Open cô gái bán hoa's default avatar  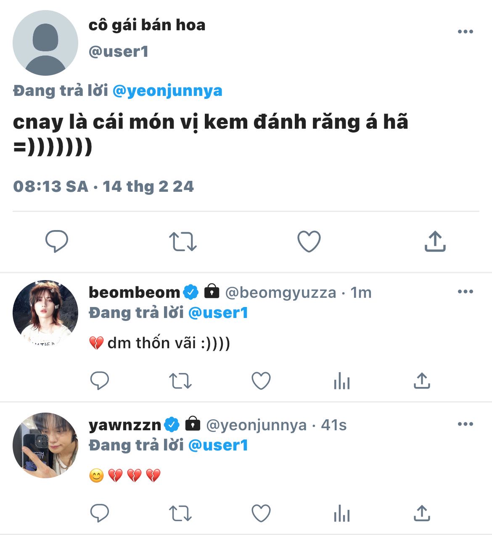tap(45, 43)
